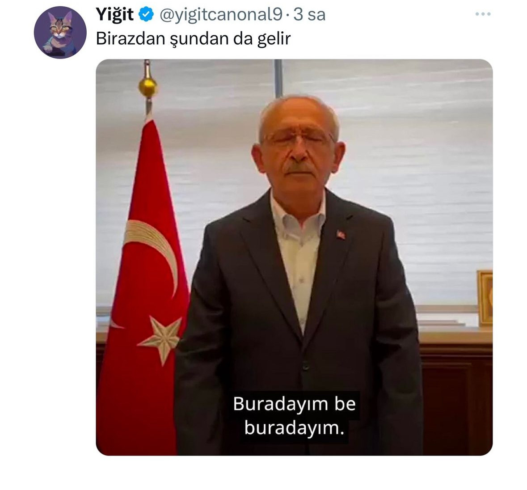Select tweet text Birazdan şundan da gelir
Viewport: 527px width, 490px height.
(x=193, y=39)
